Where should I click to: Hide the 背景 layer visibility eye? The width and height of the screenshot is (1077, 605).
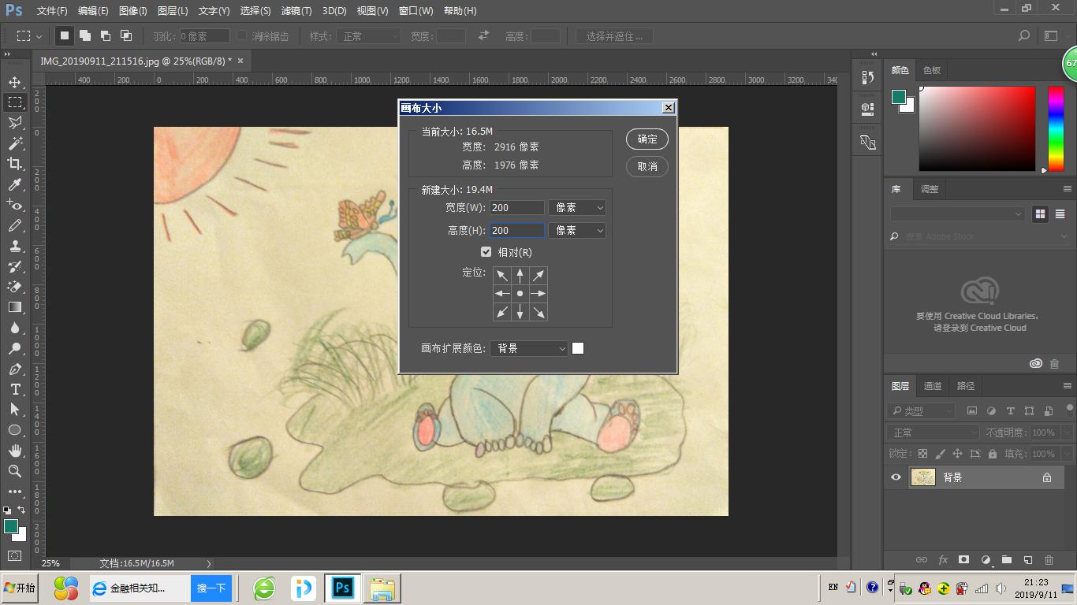(x=898, y=477)
